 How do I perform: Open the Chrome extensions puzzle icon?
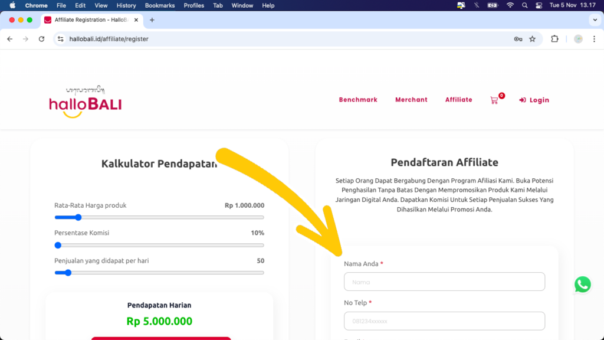pyautogui.click(x=554, y=38)
